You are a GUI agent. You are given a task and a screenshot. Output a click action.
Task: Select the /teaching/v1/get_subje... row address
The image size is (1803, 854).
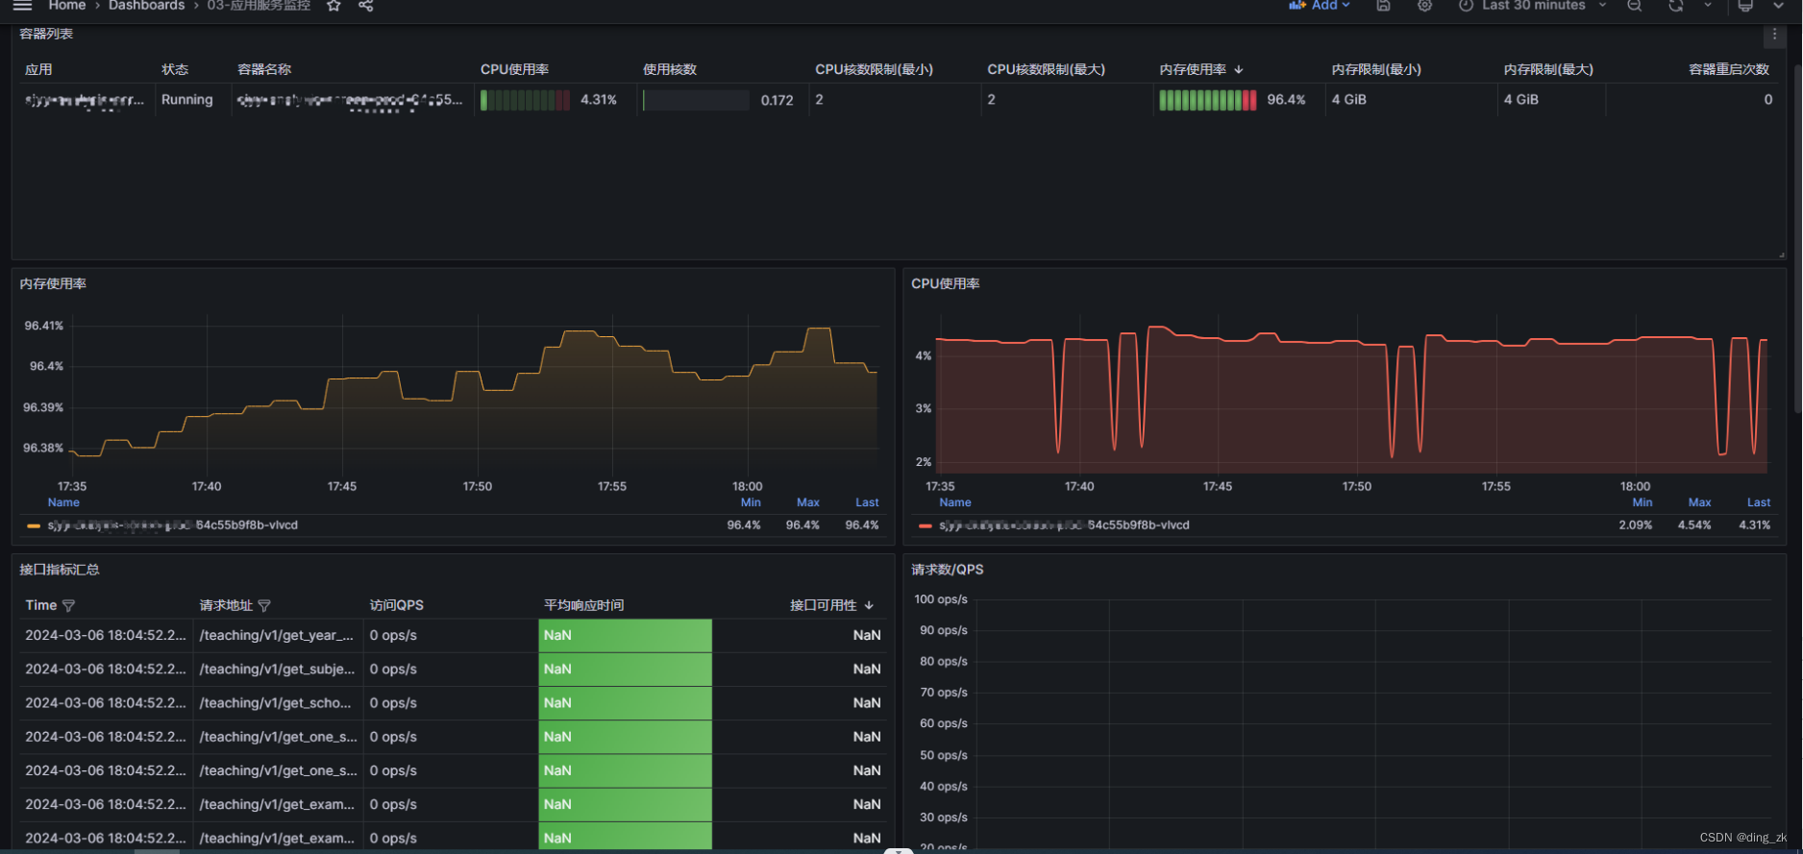pyautogui.click(x=277, y=669)
